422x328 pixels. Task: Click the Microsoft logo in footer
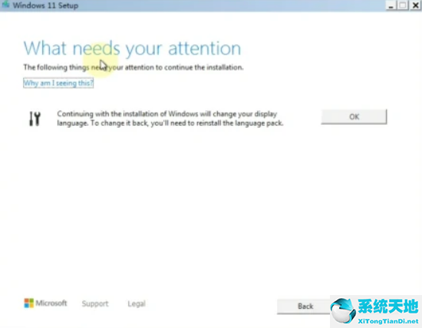click(x=45, y=303)
